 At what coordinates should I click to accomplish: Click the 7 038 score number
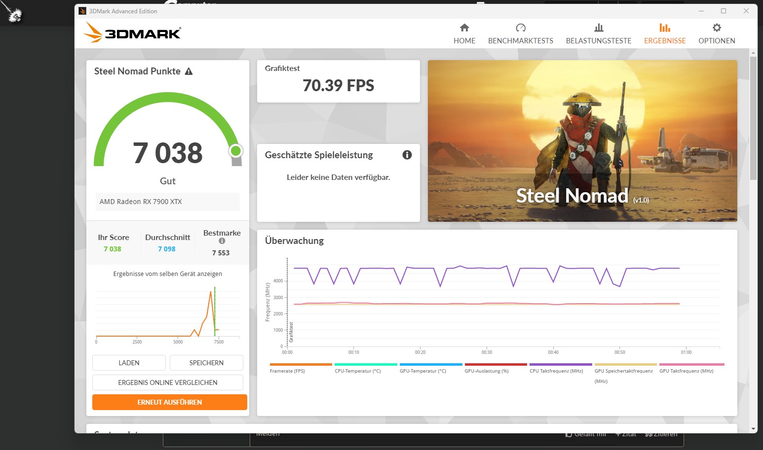[168, 153]
